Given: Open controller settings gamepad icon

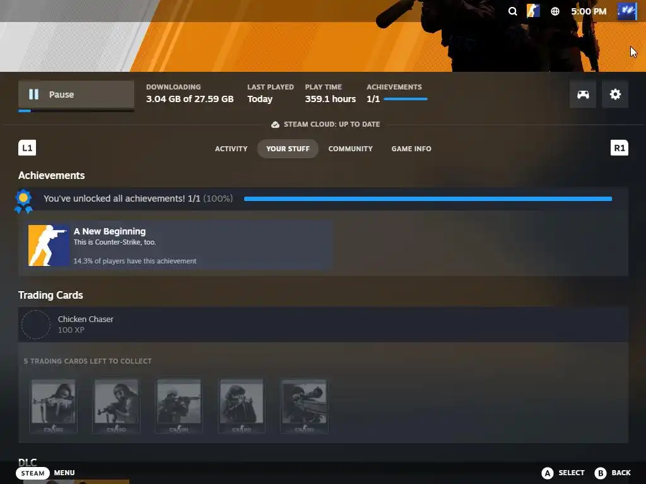Looking at the screenshot, I should tap(582, 95).
